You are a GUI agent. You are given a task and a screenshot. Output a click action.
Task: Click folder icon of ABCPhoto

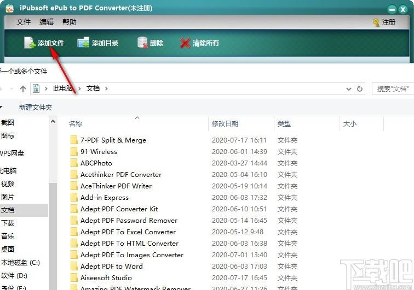74,163
